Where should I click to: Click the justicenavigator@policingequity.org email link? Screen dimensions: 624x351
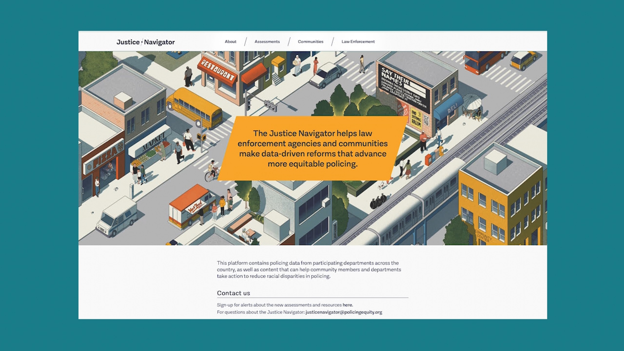344,312
